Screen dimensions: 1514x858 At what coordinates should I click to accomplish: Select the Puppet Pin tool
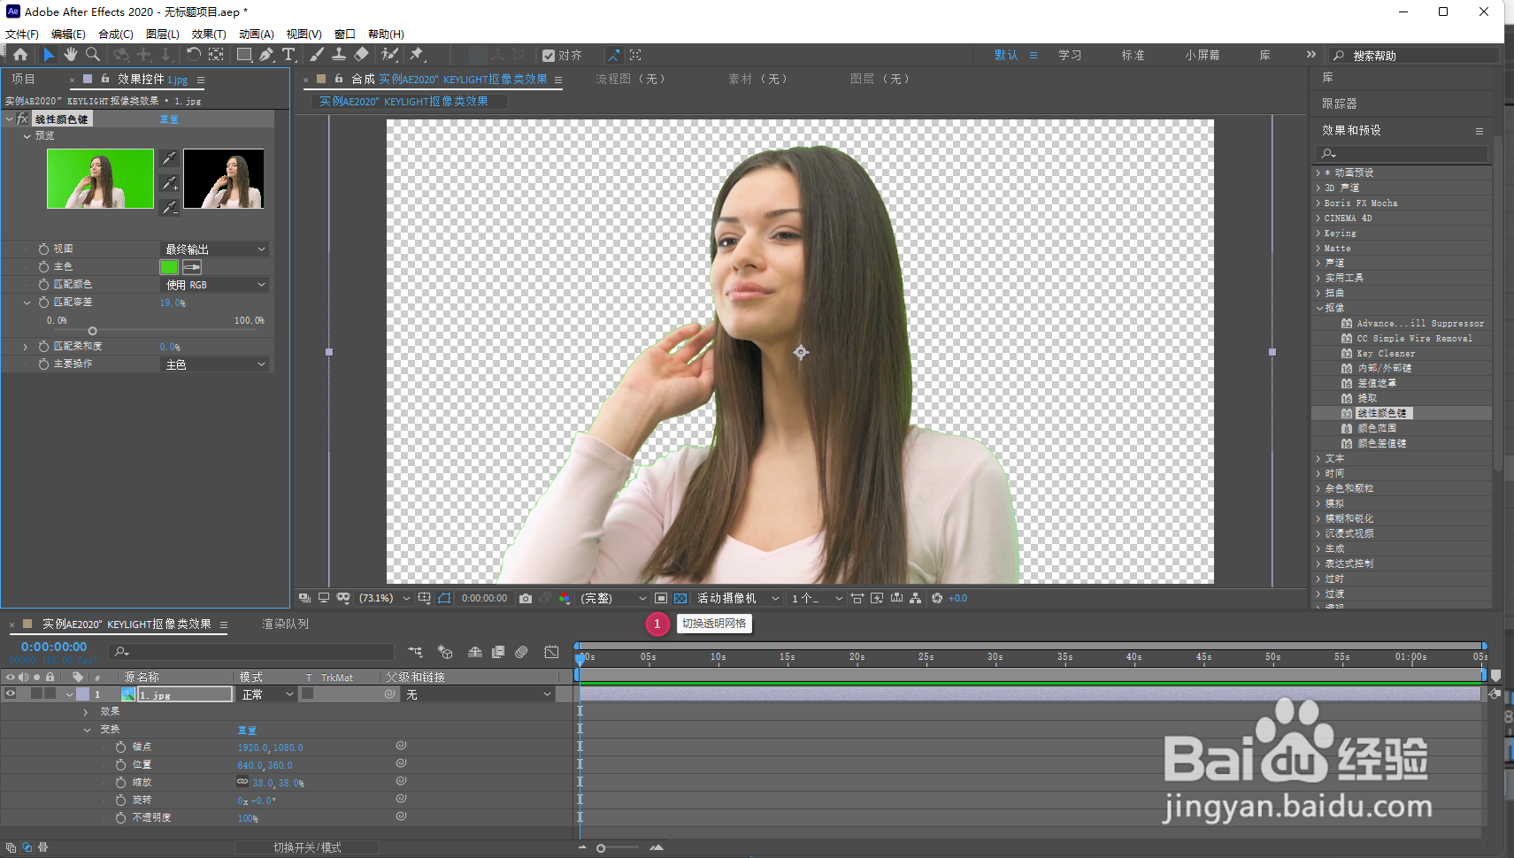[x=417, y=55]
